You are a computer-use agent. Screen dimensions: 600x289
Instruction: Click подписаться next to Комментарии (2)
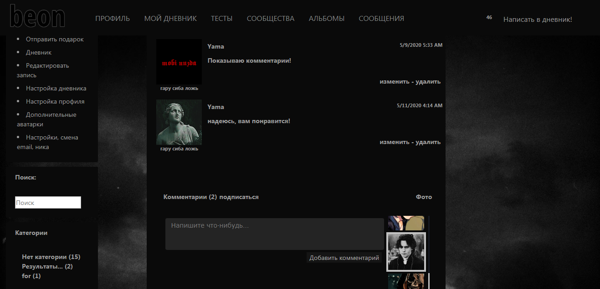(239, 197)
